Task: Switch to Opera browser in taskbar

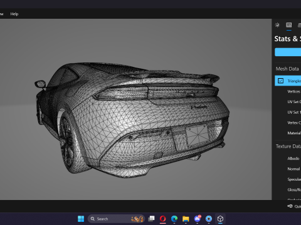Action: 163,219
